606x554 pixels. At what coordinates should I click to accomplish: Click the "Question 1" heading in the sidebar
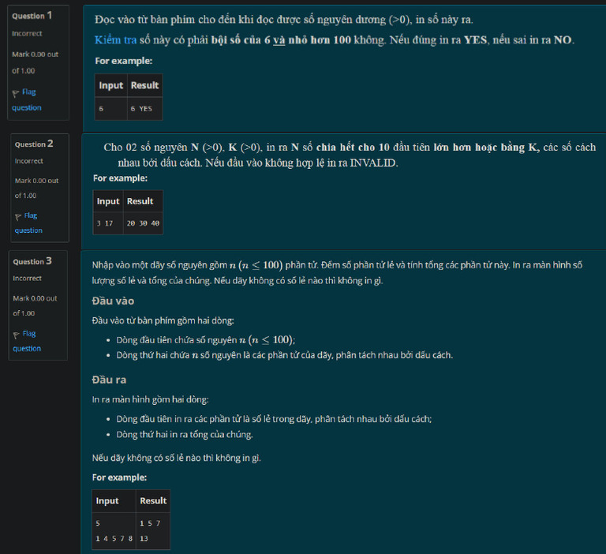pyautogui.click(x=32, y=15)
